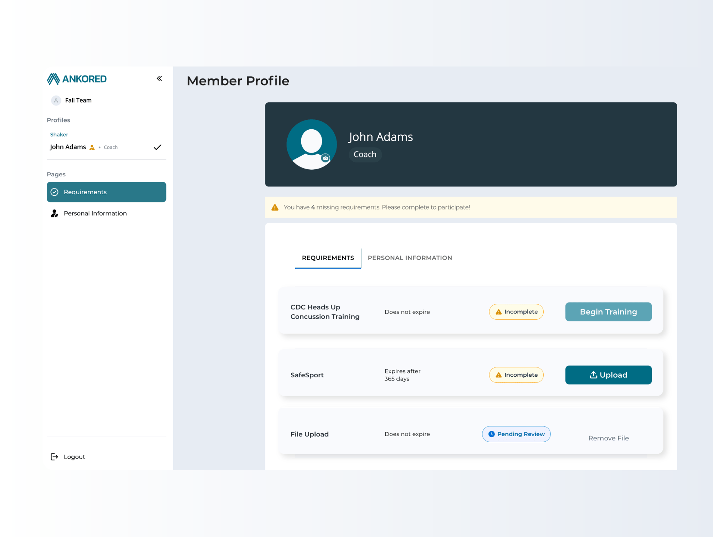Collapse the sidebar with double-chevron icon

159,78
